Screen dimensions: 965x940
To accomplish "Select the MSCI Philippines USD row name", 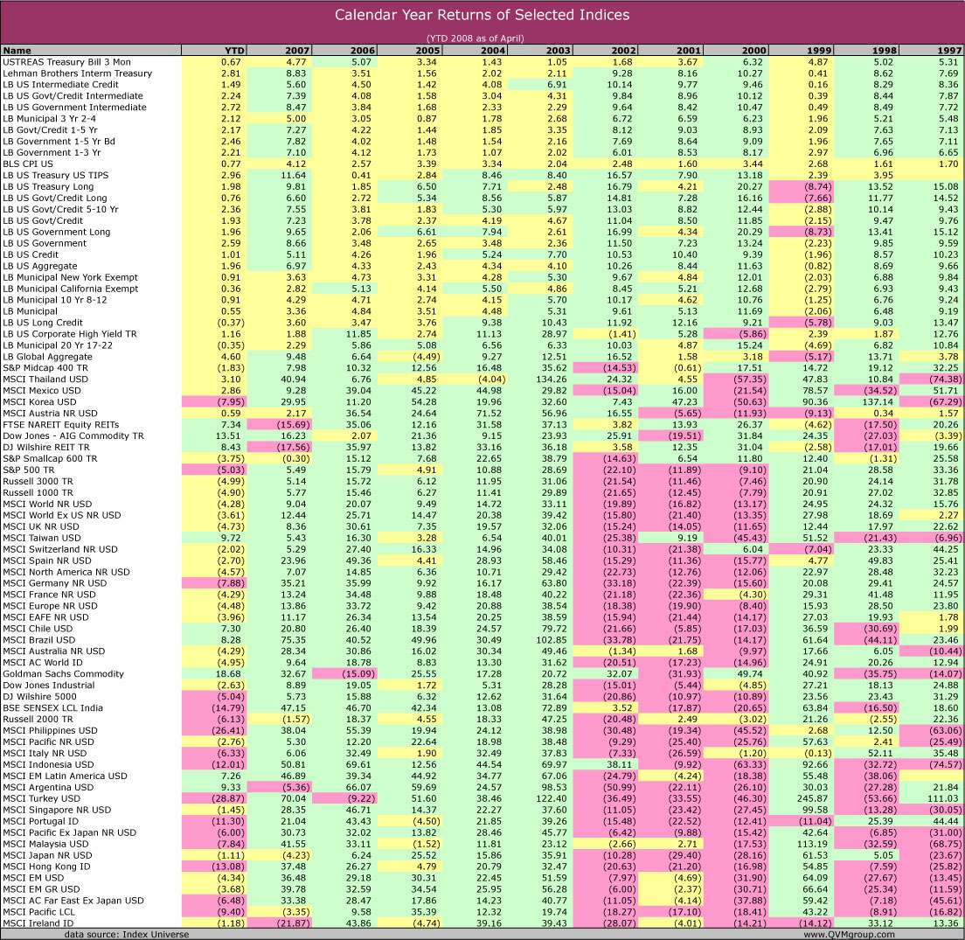I will pos(50,731).
